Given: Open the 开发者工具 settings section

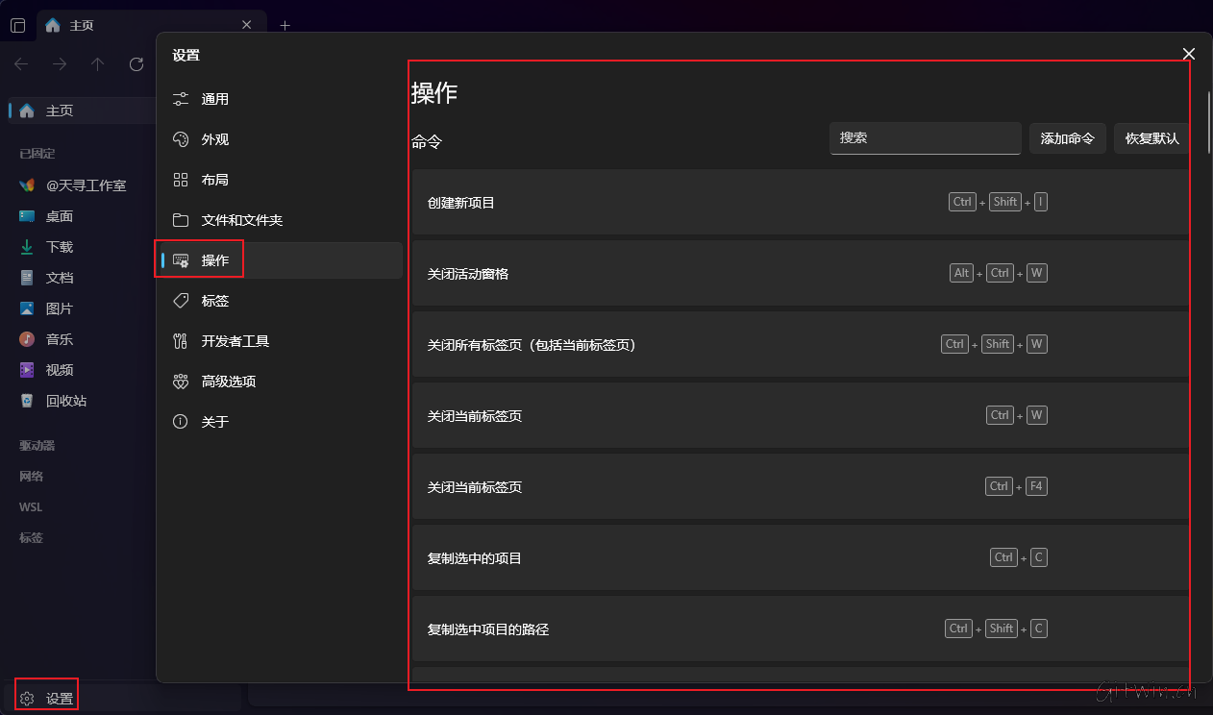Looking at the screenshot, I should [x=235, y=341].
